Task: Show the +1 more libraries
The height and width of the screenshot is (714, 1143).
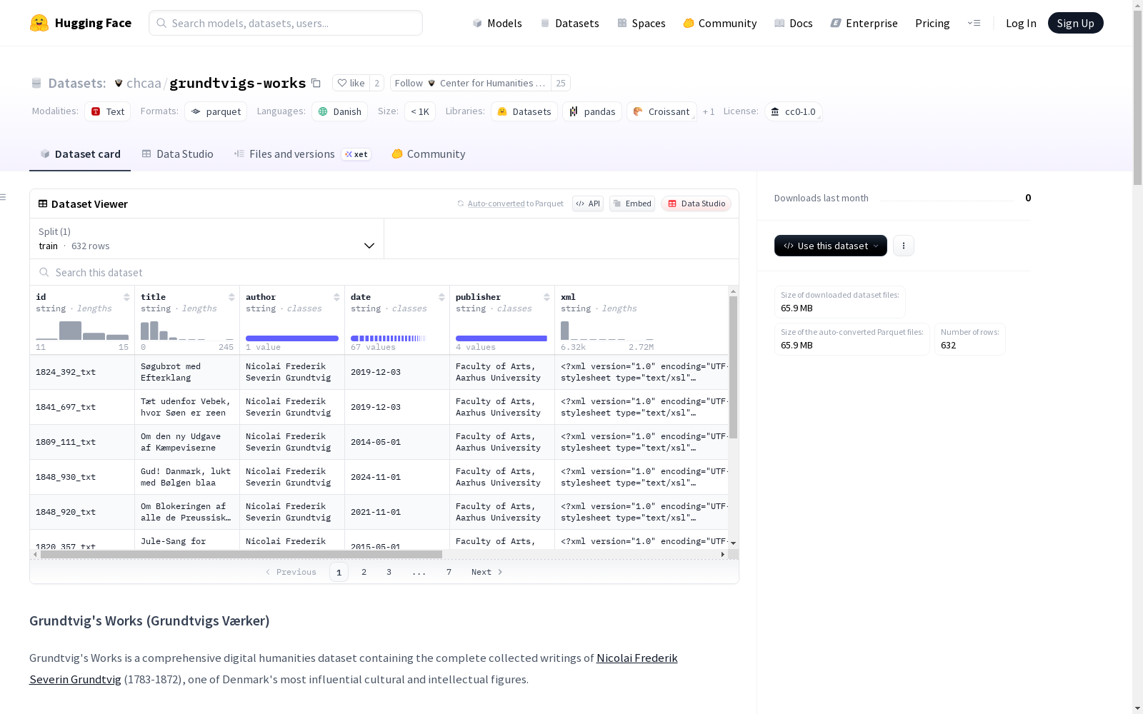Action: click(x=709, y=111)
